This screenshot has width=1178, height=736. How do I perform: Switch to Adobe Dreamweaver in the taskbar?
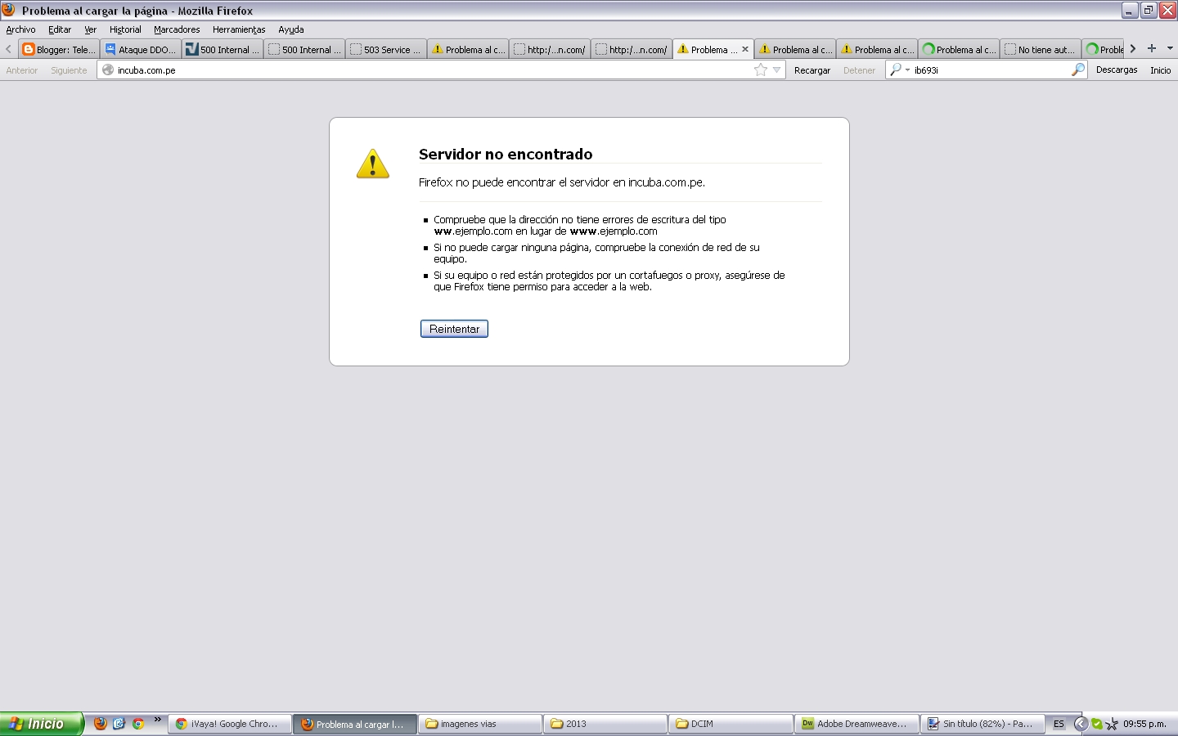(856, 724)
